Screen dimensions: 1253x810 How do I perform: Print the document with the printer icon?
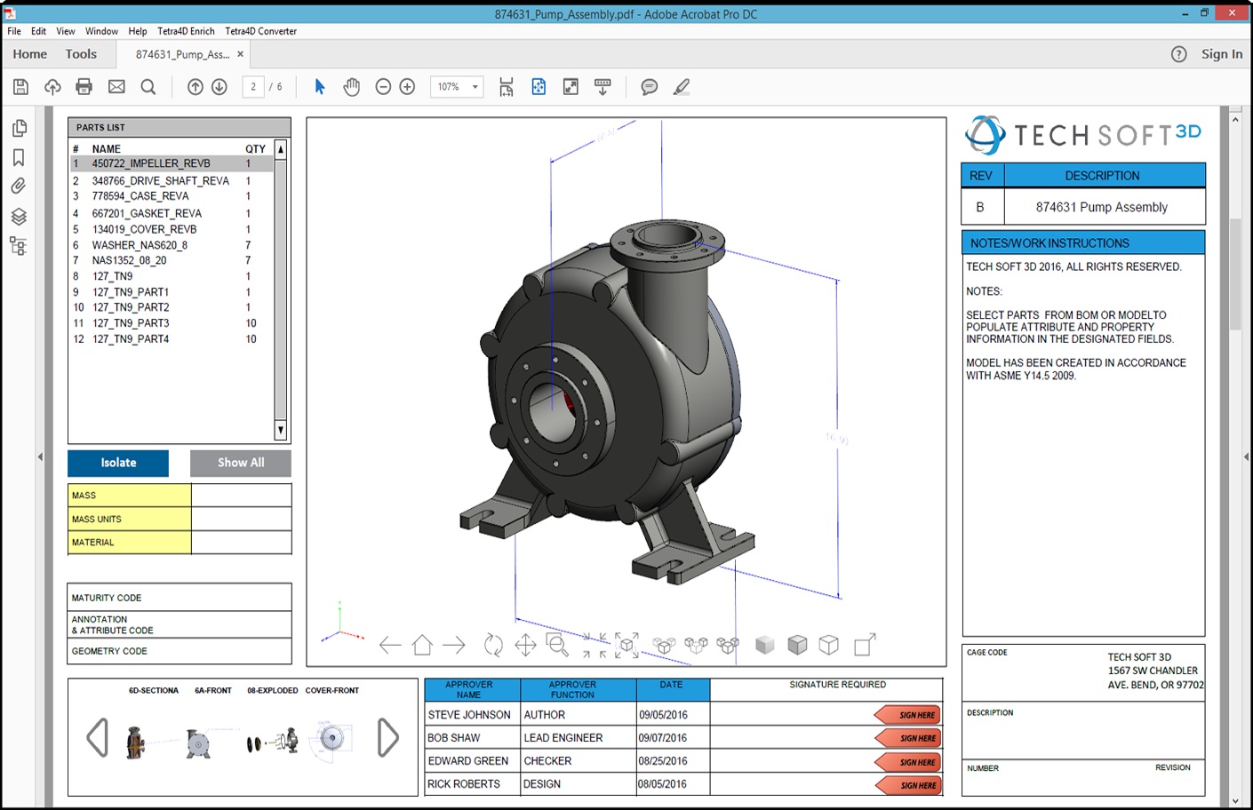click(84, 87)
